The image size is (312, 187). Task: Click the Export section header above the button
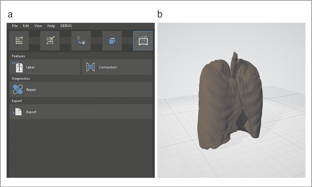17,101
